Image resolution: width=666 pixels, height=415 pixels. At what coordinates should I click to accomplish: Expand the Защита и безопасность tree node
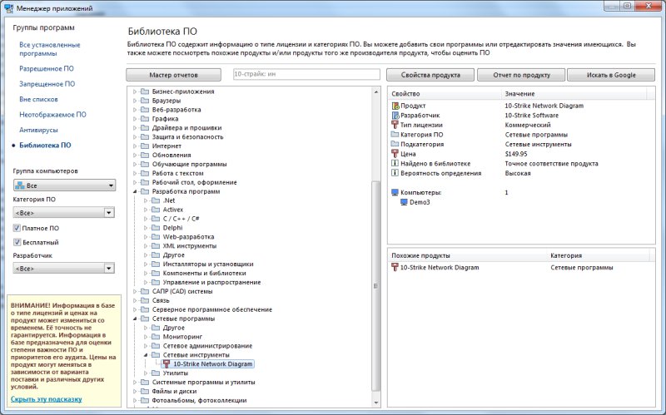click(x=135, y=137)
